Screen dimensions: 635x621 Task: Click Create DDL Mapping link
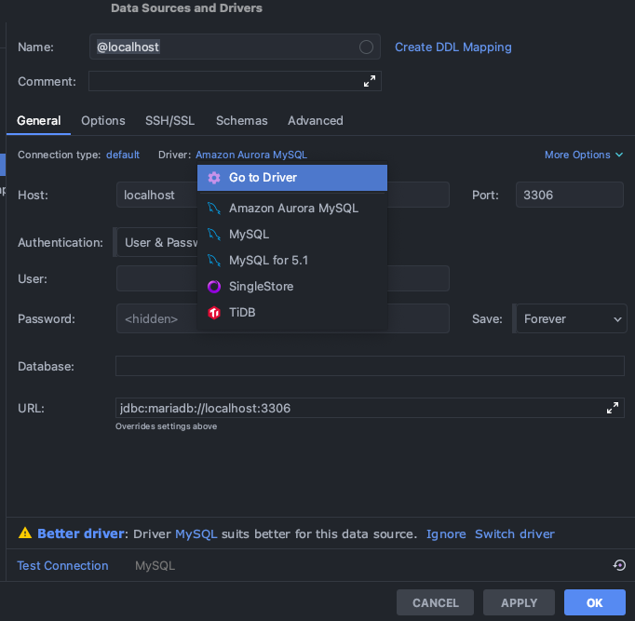pyautogui.click(x=453, y=47)
